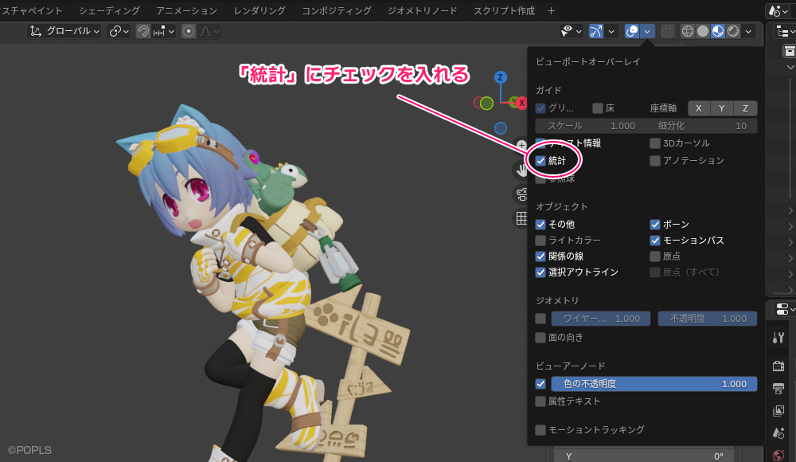Viewport: 796px width, 462px height.
Task: Open the snapping options dropdown
Action: tap(163, 32)
